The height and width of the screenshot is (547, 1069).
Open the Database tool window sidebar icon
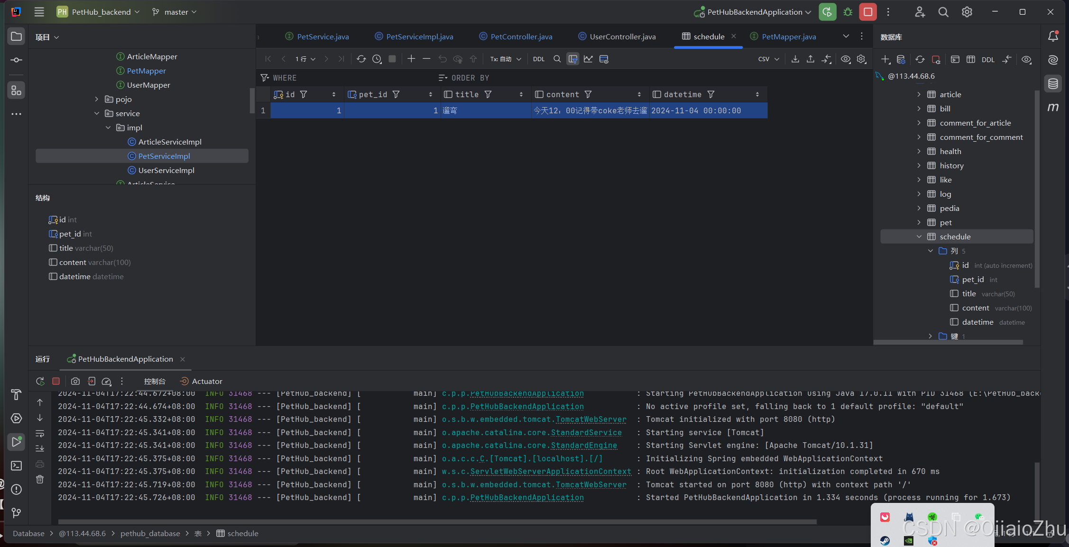tap(1053, 84)
